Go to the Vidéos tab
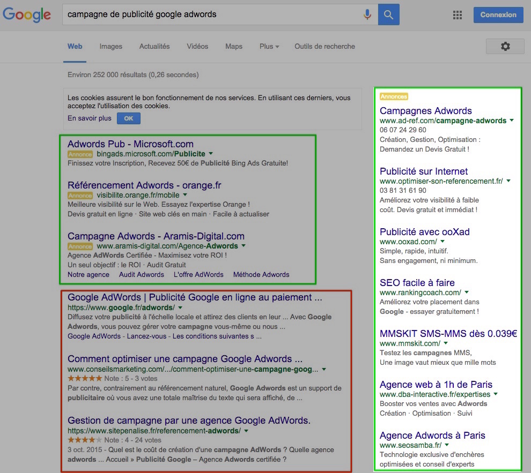The width and height of the screenshot is (531, 473). (x=197, y=46)
